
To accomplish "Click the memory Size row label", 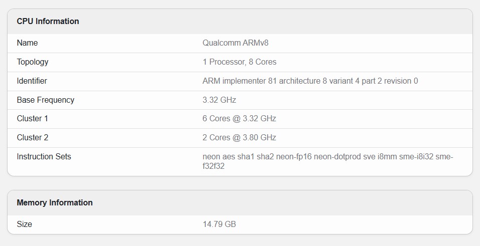I will (x=24, y=224).
